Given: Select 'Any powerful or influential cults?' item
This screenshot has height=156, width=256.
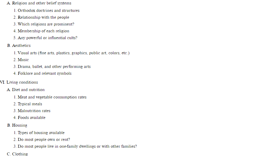Looking at the screenshot, I should coord(47,38).
